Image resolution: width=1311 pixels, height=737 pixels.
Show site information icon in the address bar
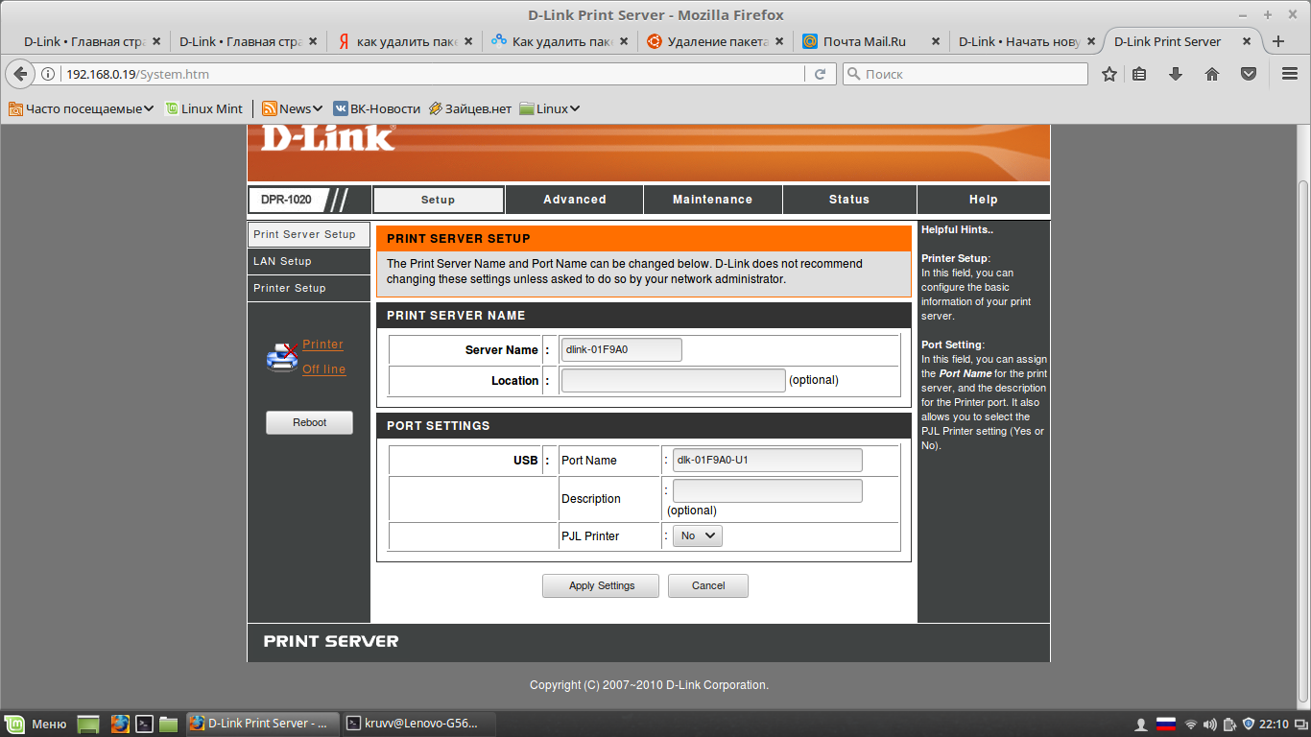click(48, 74)
